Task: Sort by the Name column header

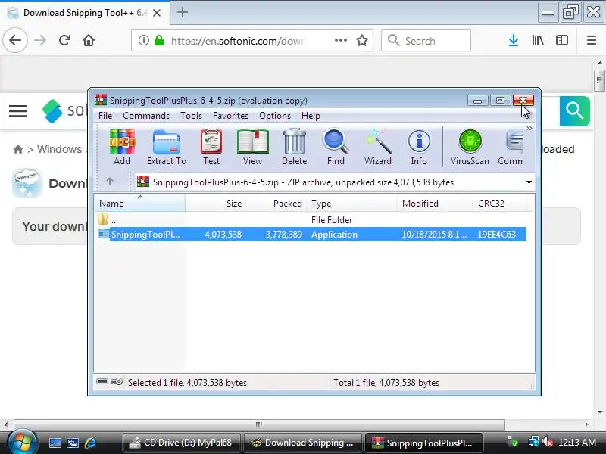Action: coord(139,204)
